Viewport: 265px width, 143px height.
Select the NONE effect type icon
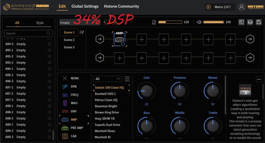(65, 78)
